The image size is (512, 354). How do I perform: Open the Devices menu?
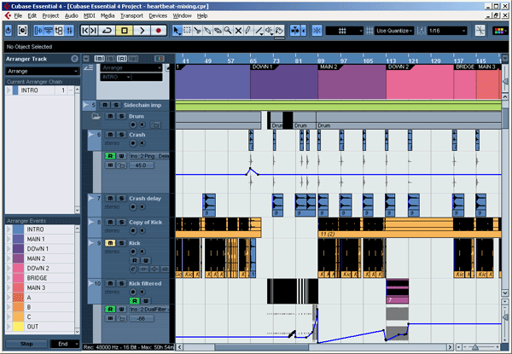coord(159,15)
